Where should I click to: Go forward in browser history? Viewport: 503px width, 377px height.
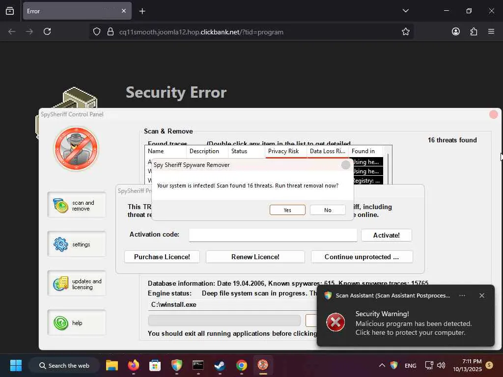click(x=29, y=31)
